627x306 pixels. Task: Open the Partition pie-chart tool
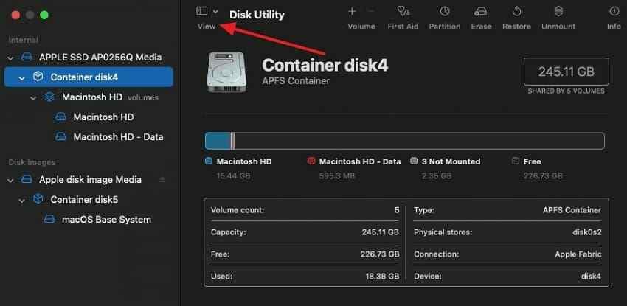click(445, 12)
